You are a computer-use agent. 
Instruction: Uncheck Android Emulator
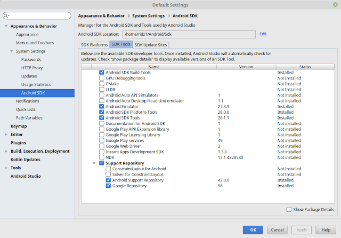(x=102, y=106)
